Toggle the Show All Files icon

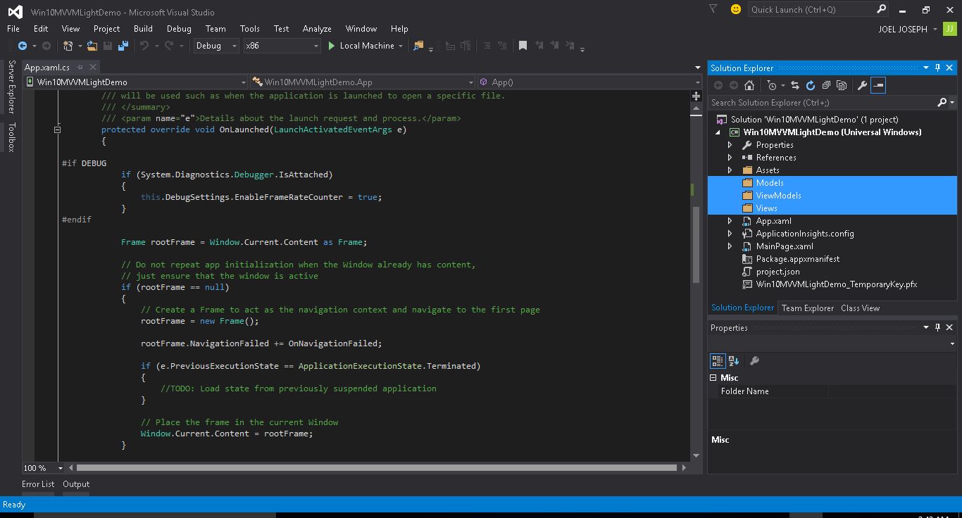pos(842,85)
